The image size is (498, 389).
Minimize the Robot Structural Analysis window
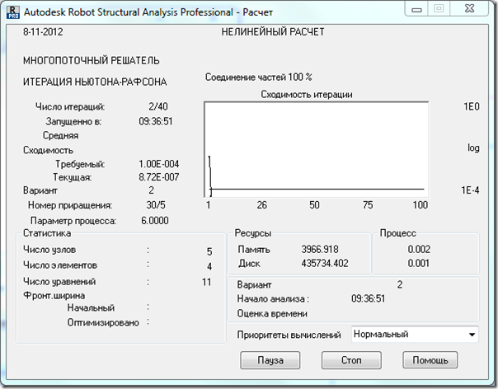pos(417,8)
